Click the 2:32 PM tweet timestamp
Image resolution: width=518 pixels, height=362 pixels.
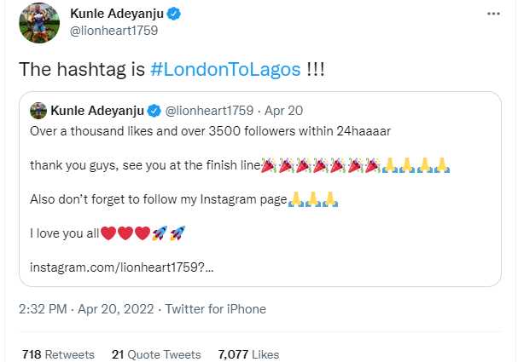(47, 309)
